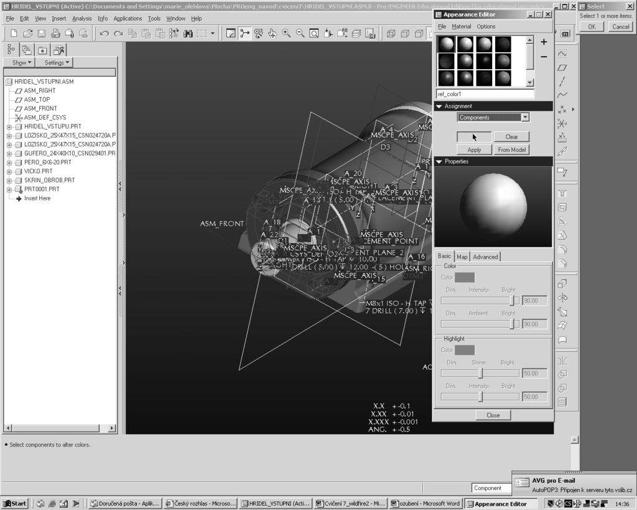Collapse the Properties section
The width and height of the screenshot is (637, 510).
click(439, 161)
